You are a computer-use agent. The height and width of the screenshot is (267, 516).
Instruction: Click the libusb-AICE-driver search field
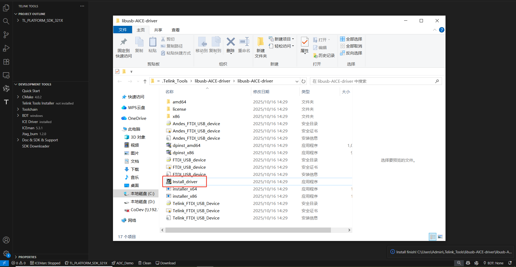pyautogui.click(x=374, y=81)
